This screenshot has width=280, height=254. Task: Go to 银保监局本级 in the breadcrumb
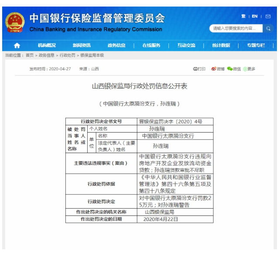92,55
